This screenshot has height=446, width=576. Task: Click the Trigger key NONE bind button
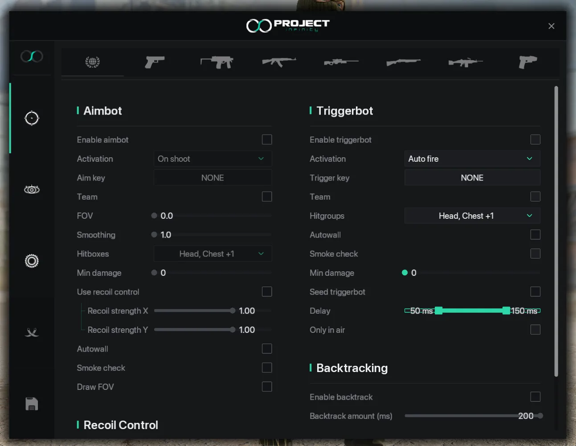tap(472, 178)
